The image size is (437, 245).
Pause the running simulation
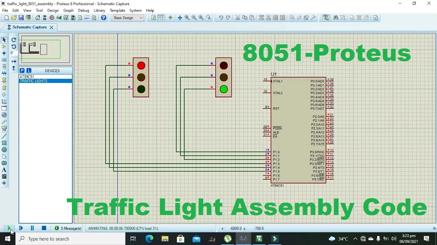[32, 228]
